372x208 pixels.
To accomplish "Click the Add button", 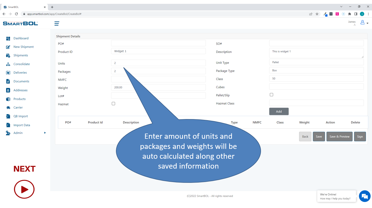I will coord(279,111).
